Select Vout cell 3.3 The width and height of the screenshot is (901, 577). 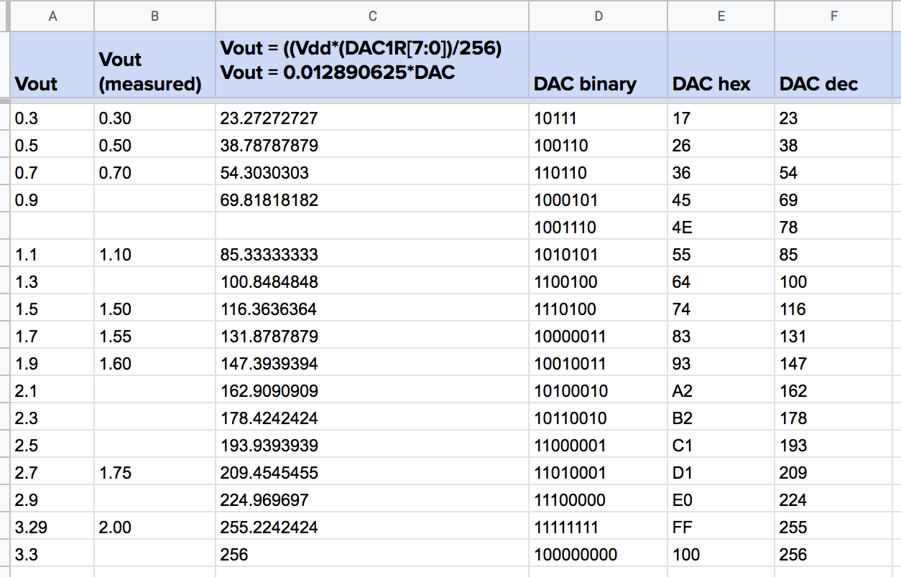pos(52,555)
